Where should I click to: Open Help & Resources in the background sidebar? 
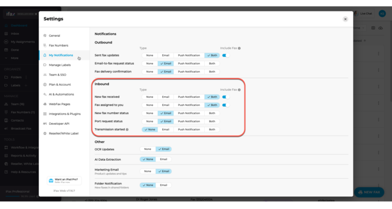[23, 172]
